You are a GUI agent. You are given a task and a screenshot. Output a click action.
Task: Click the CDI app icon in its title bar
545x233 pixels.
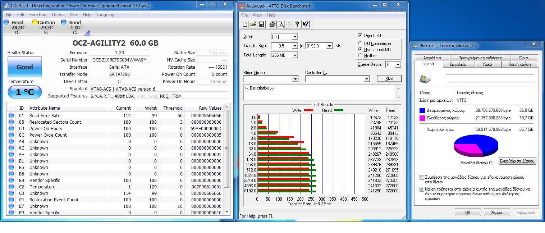7,5
